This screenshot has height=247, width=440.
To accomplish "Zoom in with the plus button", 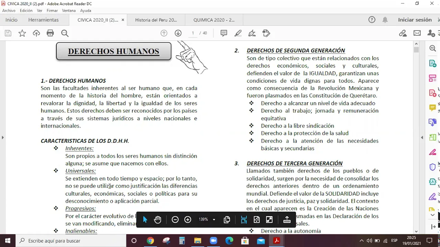I will pyautogui.click(x=188, y=220).
